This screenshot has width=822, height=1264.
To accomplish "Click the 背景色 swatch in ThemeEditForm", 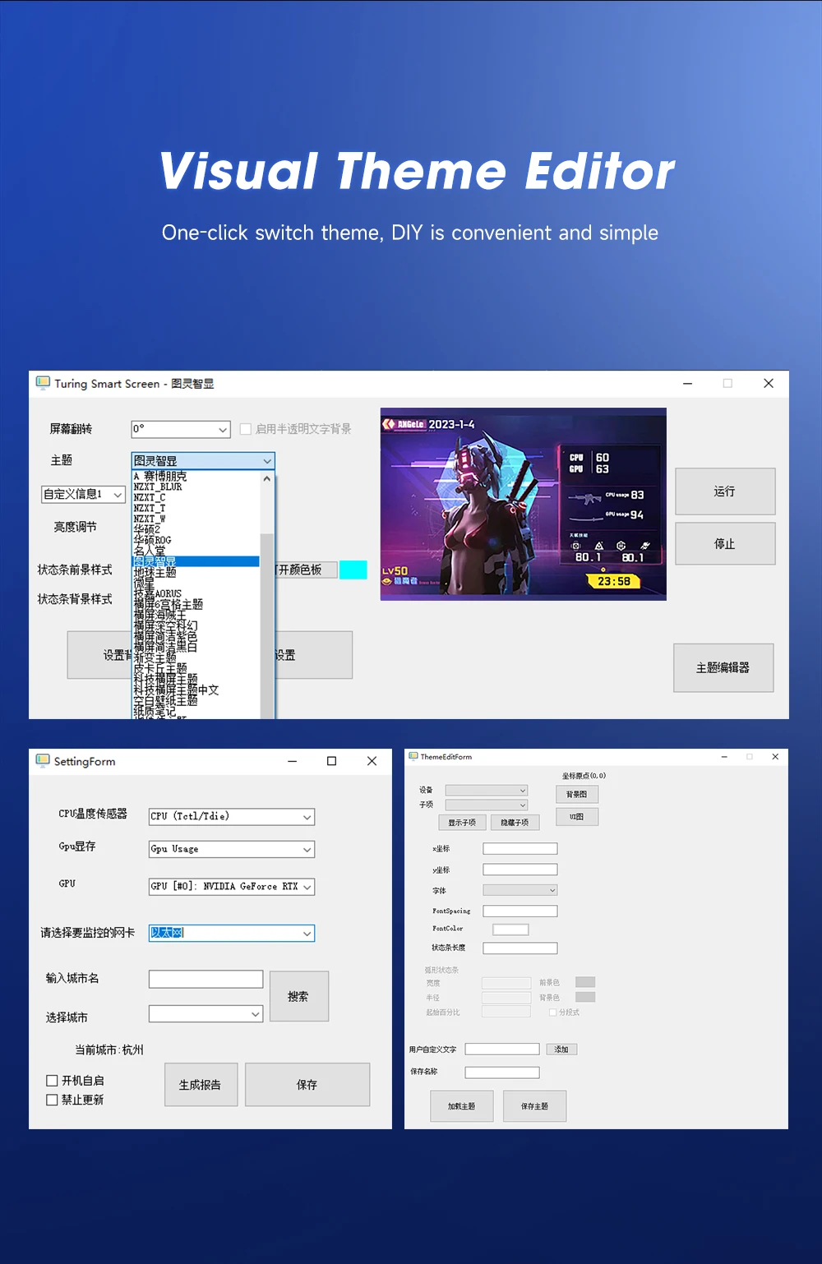I will pyautogui.click(x=585, y=997).
